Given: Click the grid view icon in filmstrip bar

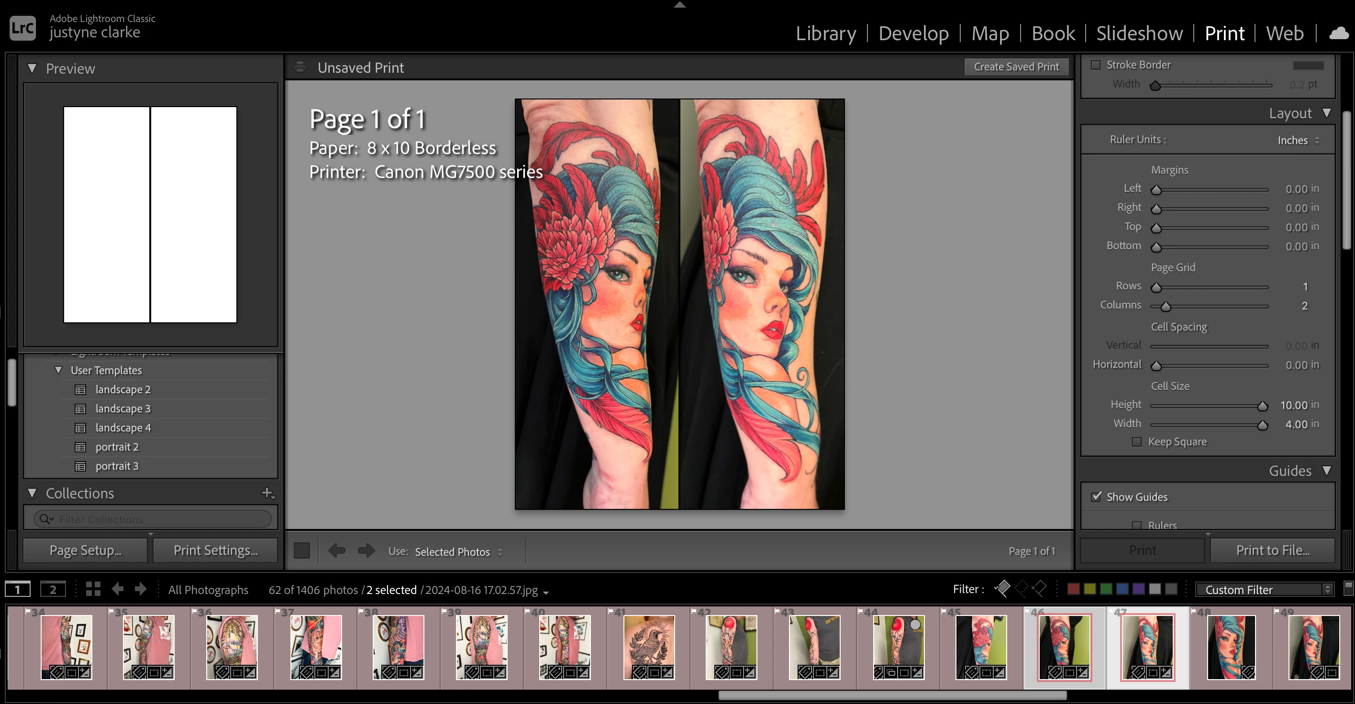Looking at the screenshot, I should coord(93,589).
